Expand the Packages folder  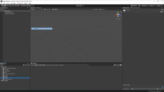point(1,81)
